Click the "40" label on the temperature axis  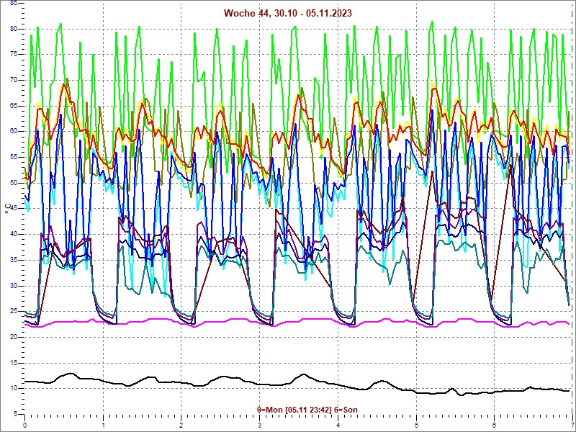point(13,235)
